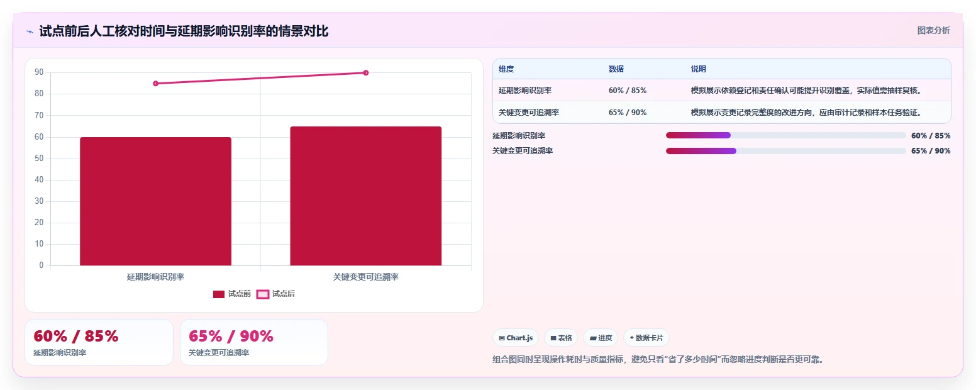The width and height of the screenshot is (976, 390).
Task: Click the footer note starting 组合图同时呈现
Action: [658, 360]
